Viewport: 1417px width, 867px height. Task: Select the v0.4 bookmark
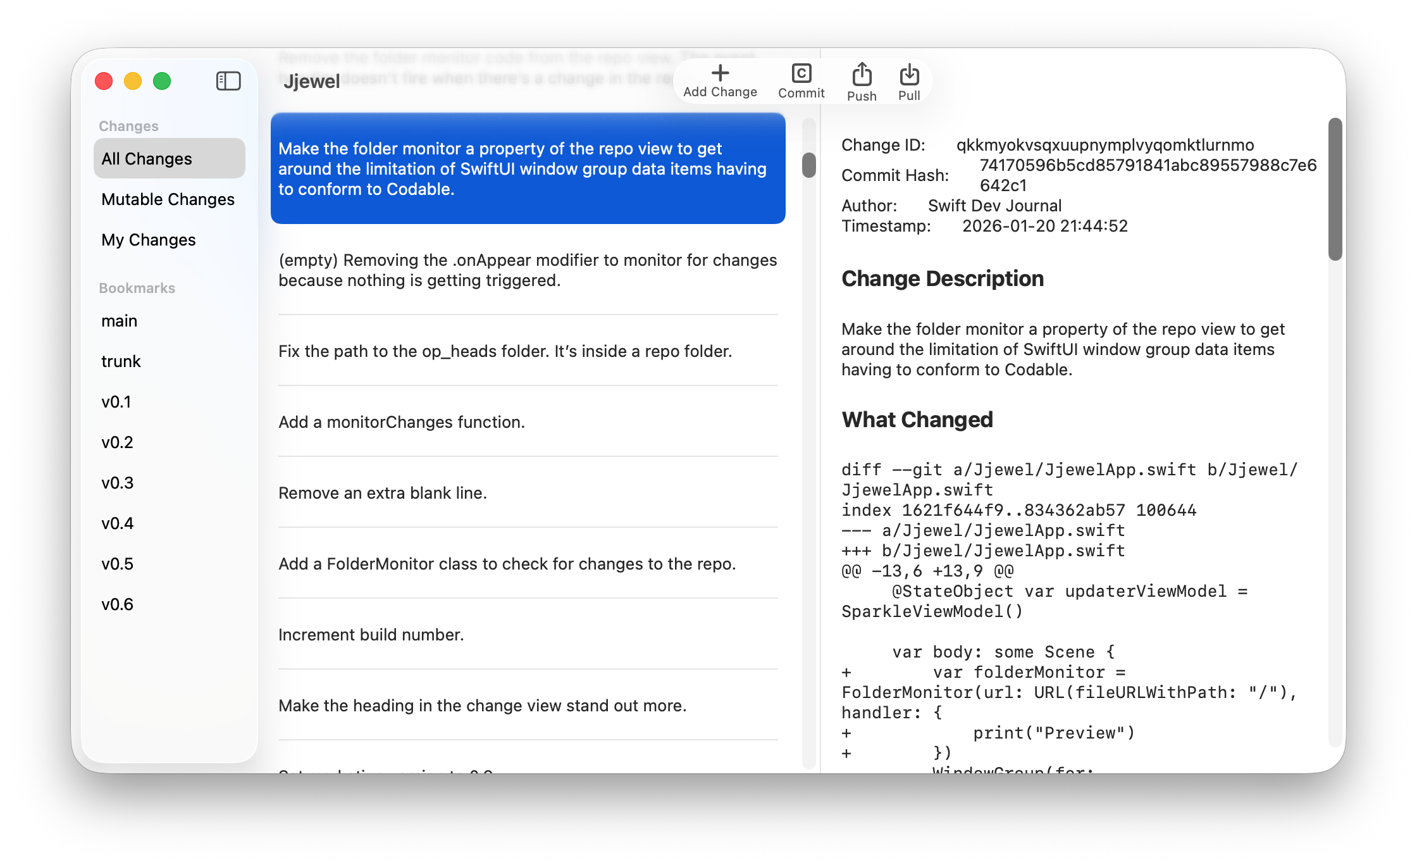118,523
